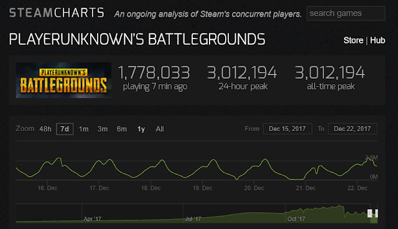Open the Store link
This screenshot has height=229, width=398.
353,40
